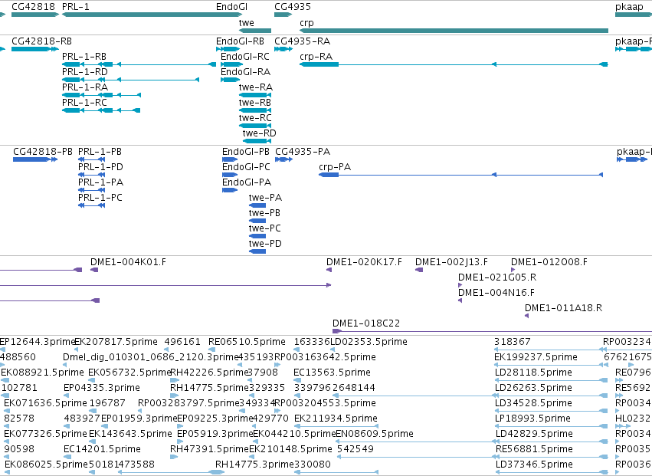The image size is (652, 476).
Task: Select the twe-PC protein bar
Action: pyautogui.click(x=257, y=236)
